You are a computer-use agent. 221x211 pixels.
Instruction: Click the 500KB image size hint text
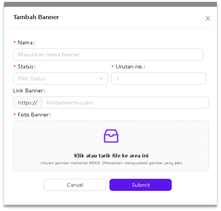click(x=111, y=163)
